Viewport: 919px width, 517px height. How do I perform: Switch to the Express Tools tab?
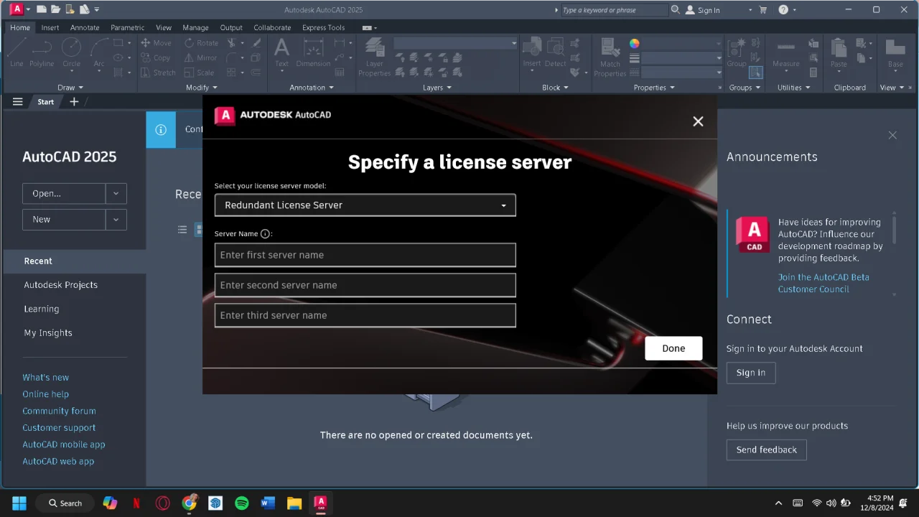(x=323, y=27)
